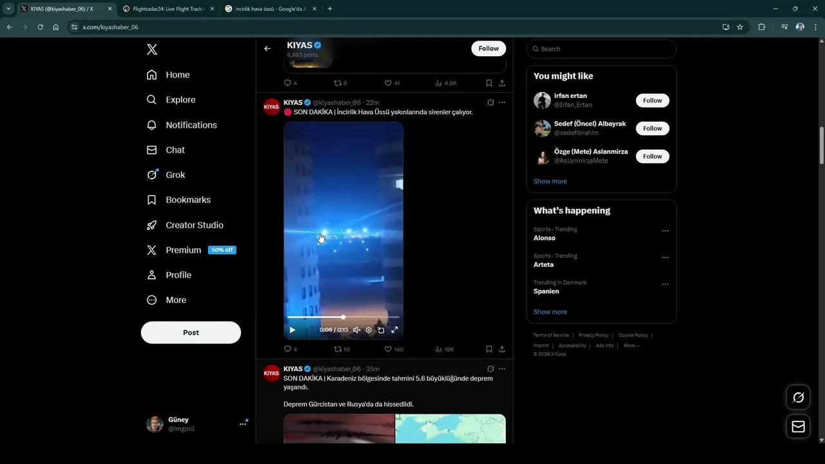
Task: Open options for trending Arteta
Action: 665,258
